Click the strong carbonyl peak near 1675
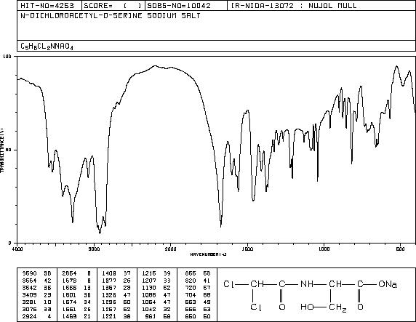This screenshot has height=322, width=416. 221,226
